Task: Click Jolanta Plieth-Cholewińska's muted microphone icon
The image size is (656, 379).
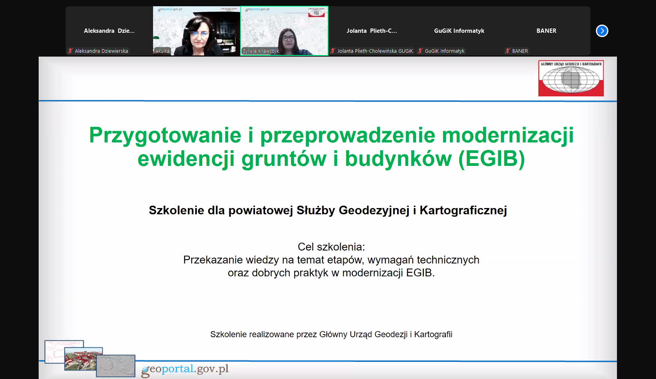Action: (x=333, y=51)
